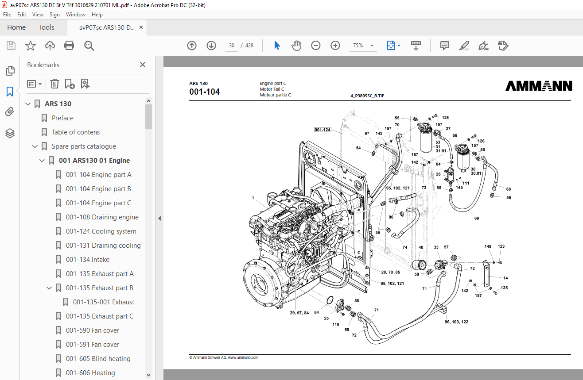Open 001-104 Engine part B bookmark

pyautogui.click(x=98, y=189)
